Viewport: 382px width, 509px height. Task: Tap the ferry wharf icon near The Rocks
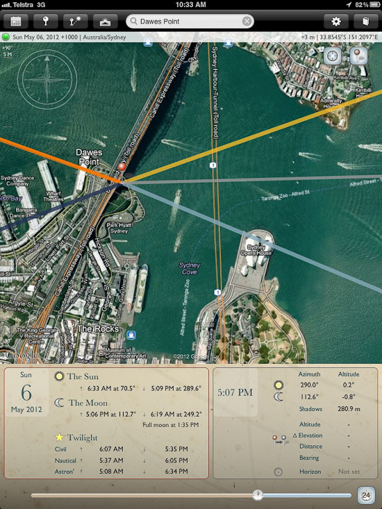[131, 335]
